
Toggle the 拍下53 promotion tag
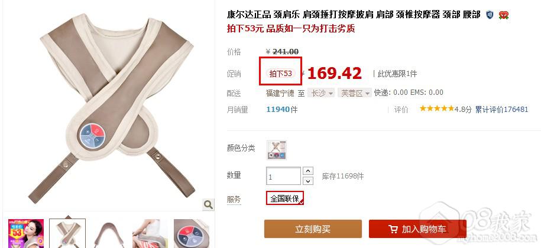pyautogui.click(x=280, y=73)
